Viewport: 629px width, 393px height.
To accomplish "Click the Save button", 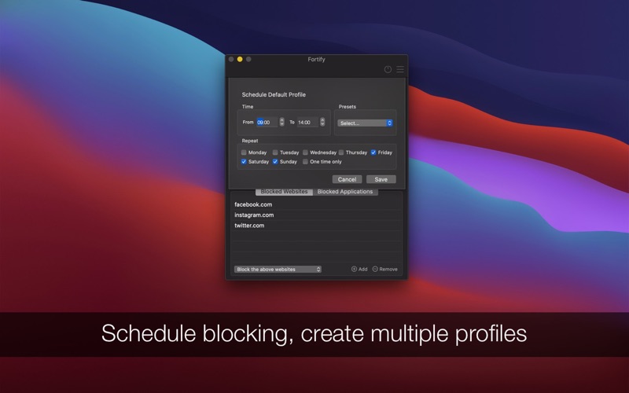I will click(381, 179).
